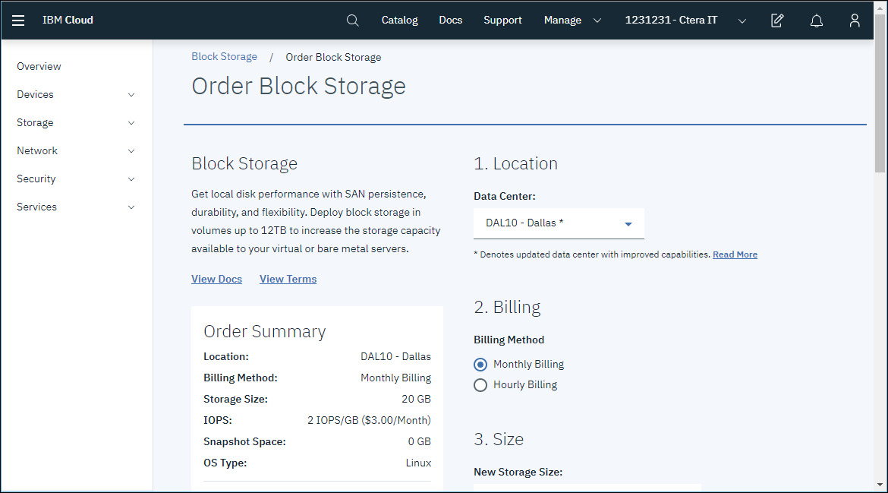Click Read More about data centers
Screen dimensions: 888x493
pyautogui.click(x=734, y=254)
